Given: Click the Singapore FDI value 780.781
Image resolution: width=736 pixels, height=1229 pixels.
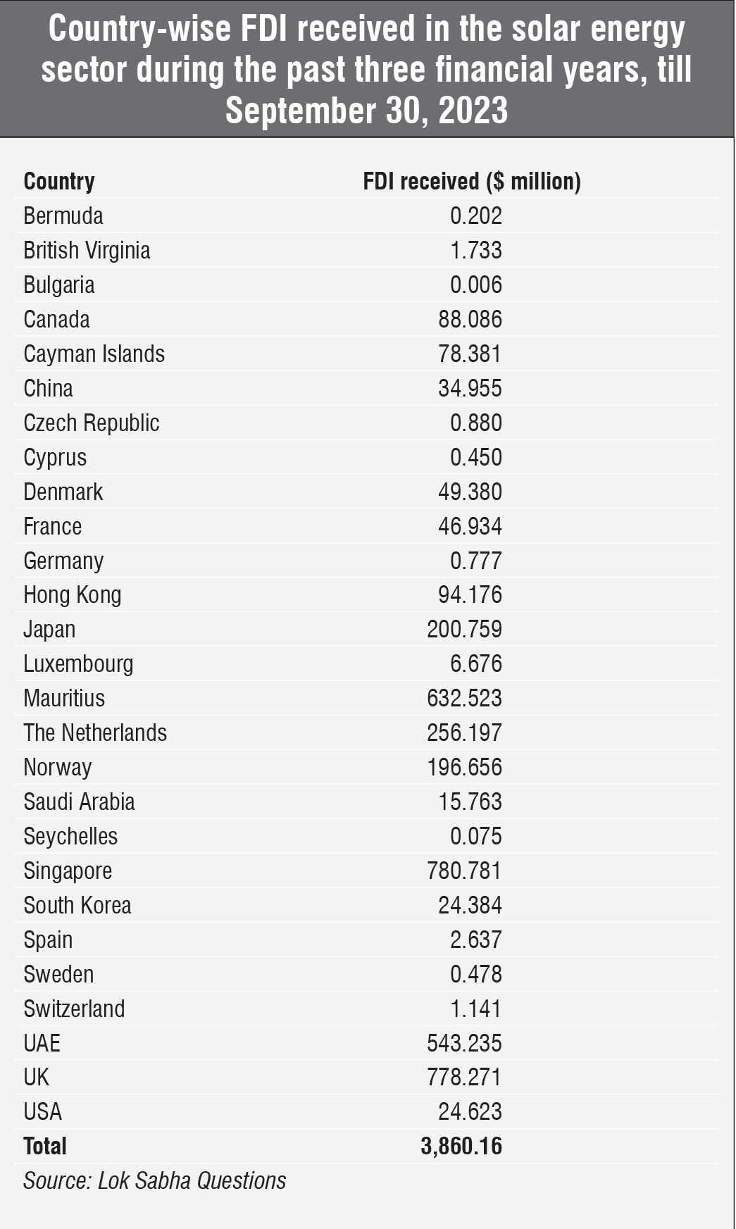Looking at the screenshot, I should (464, 871).
